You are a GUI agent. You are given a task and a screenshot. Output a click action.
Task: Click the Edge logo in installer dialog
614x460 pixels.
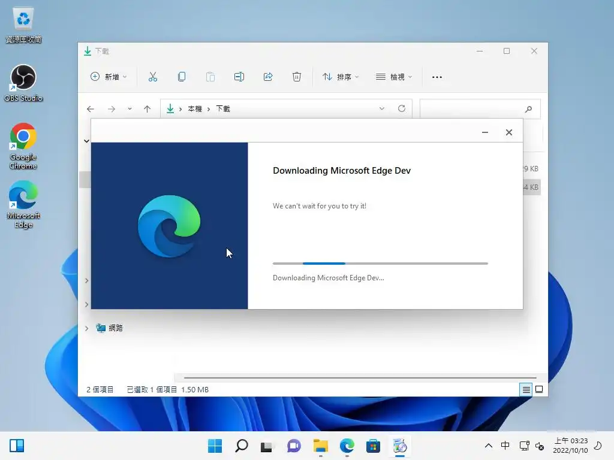point(169,226)
